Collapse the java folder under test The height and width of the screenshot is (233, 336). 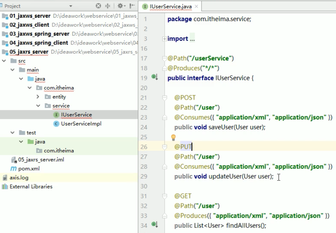[x=21, y=142]
